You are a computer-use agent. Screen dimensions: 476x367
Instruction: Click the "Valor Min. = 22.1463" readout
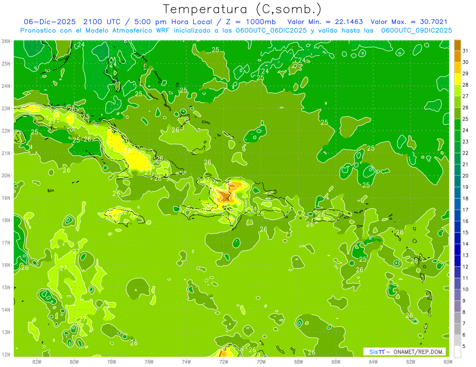click(x=325, y=22)
